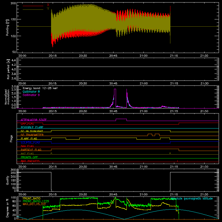This screenshot has height=222, width=222.
Task: Click the 20:15 tick under Quality panel
Action: [53, 195]
